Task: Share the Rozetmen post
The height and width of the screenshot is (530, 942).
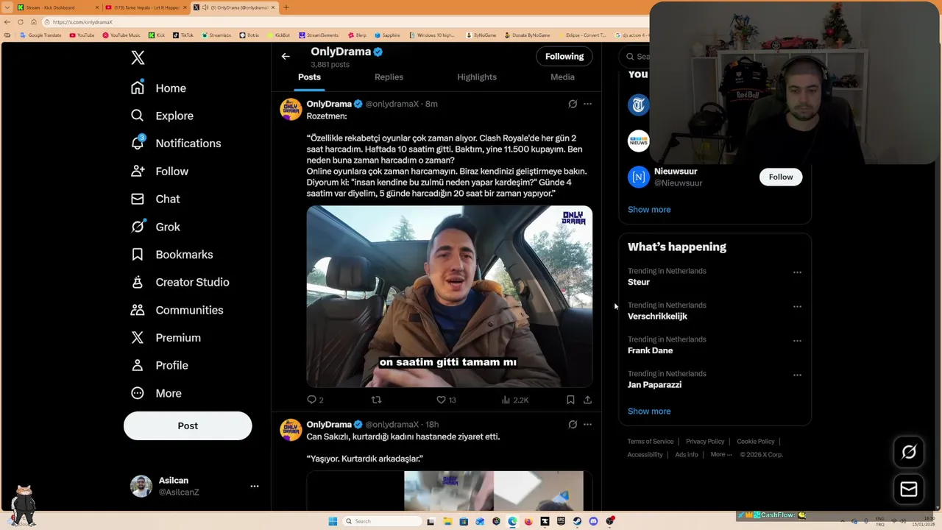Action: pyautogui.click(x=587, y=400)
